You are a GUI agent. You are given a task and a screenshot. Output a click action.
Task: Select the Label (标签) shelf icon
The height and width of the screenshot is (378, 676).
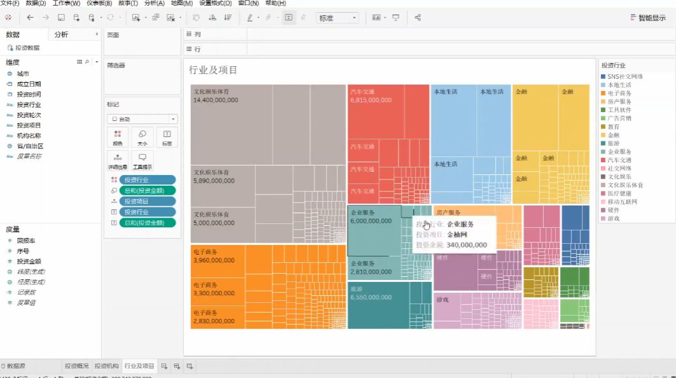pos(166,136)
